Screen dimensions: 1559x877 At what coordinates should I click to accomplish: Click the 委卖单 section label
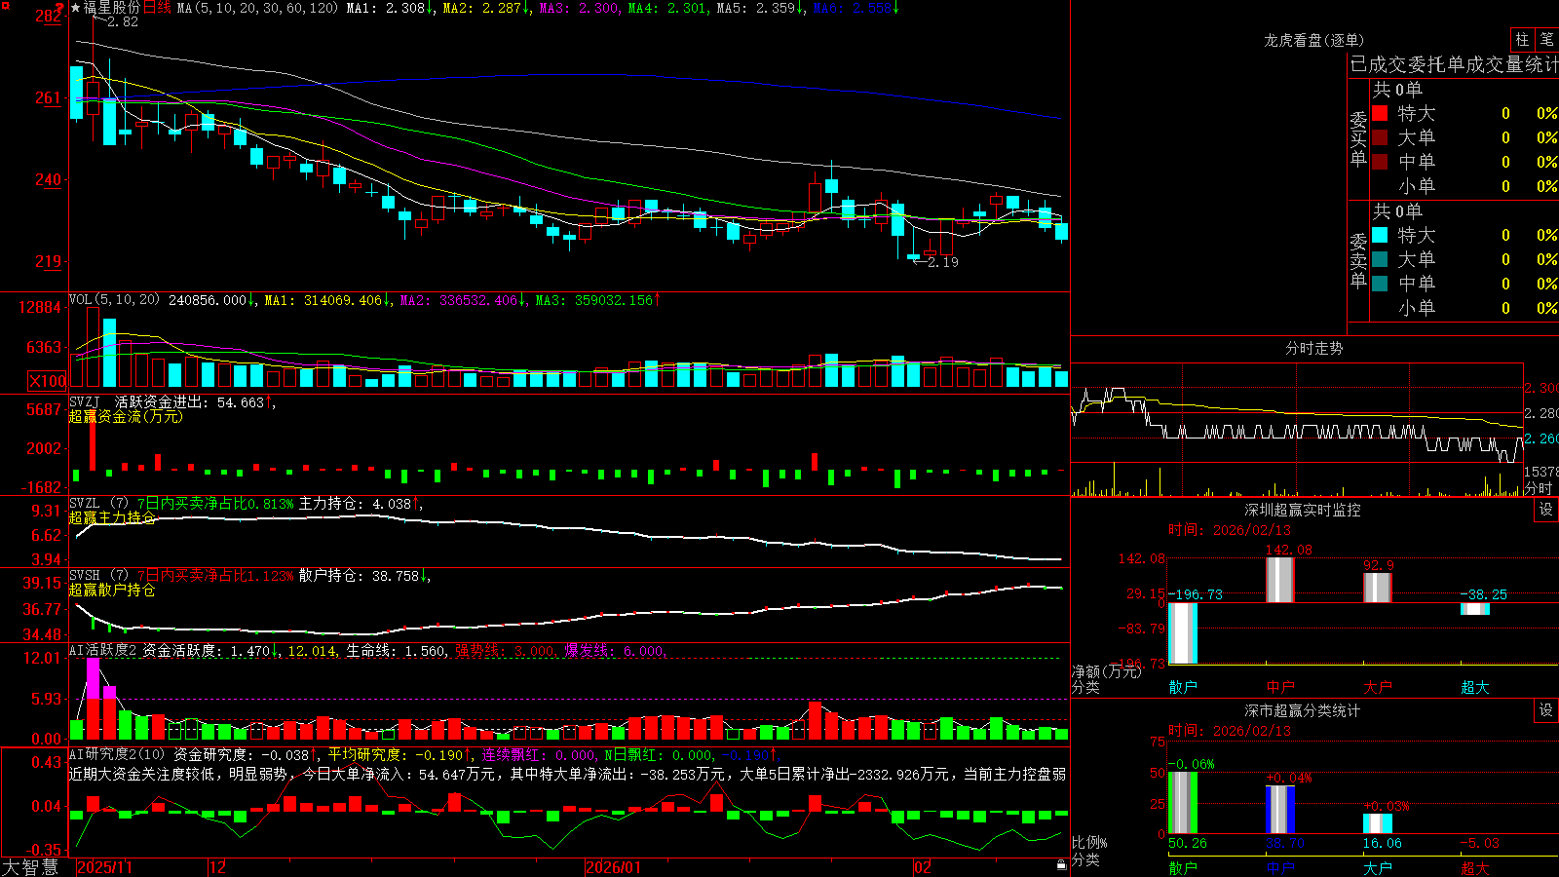(x=1358, y=260)
